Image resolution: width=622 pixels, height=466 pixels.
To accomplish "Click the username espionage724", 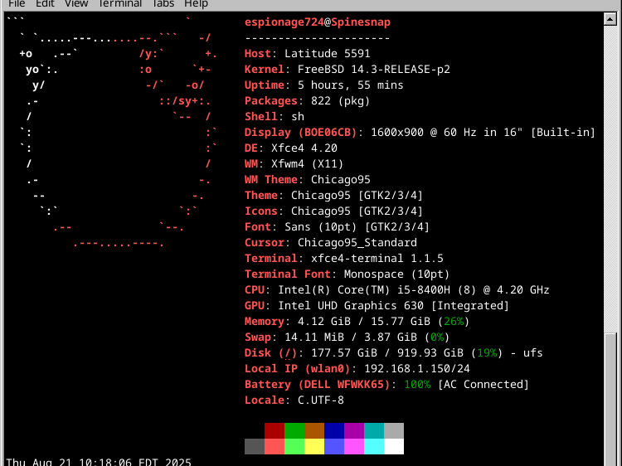I will (284, 22).
